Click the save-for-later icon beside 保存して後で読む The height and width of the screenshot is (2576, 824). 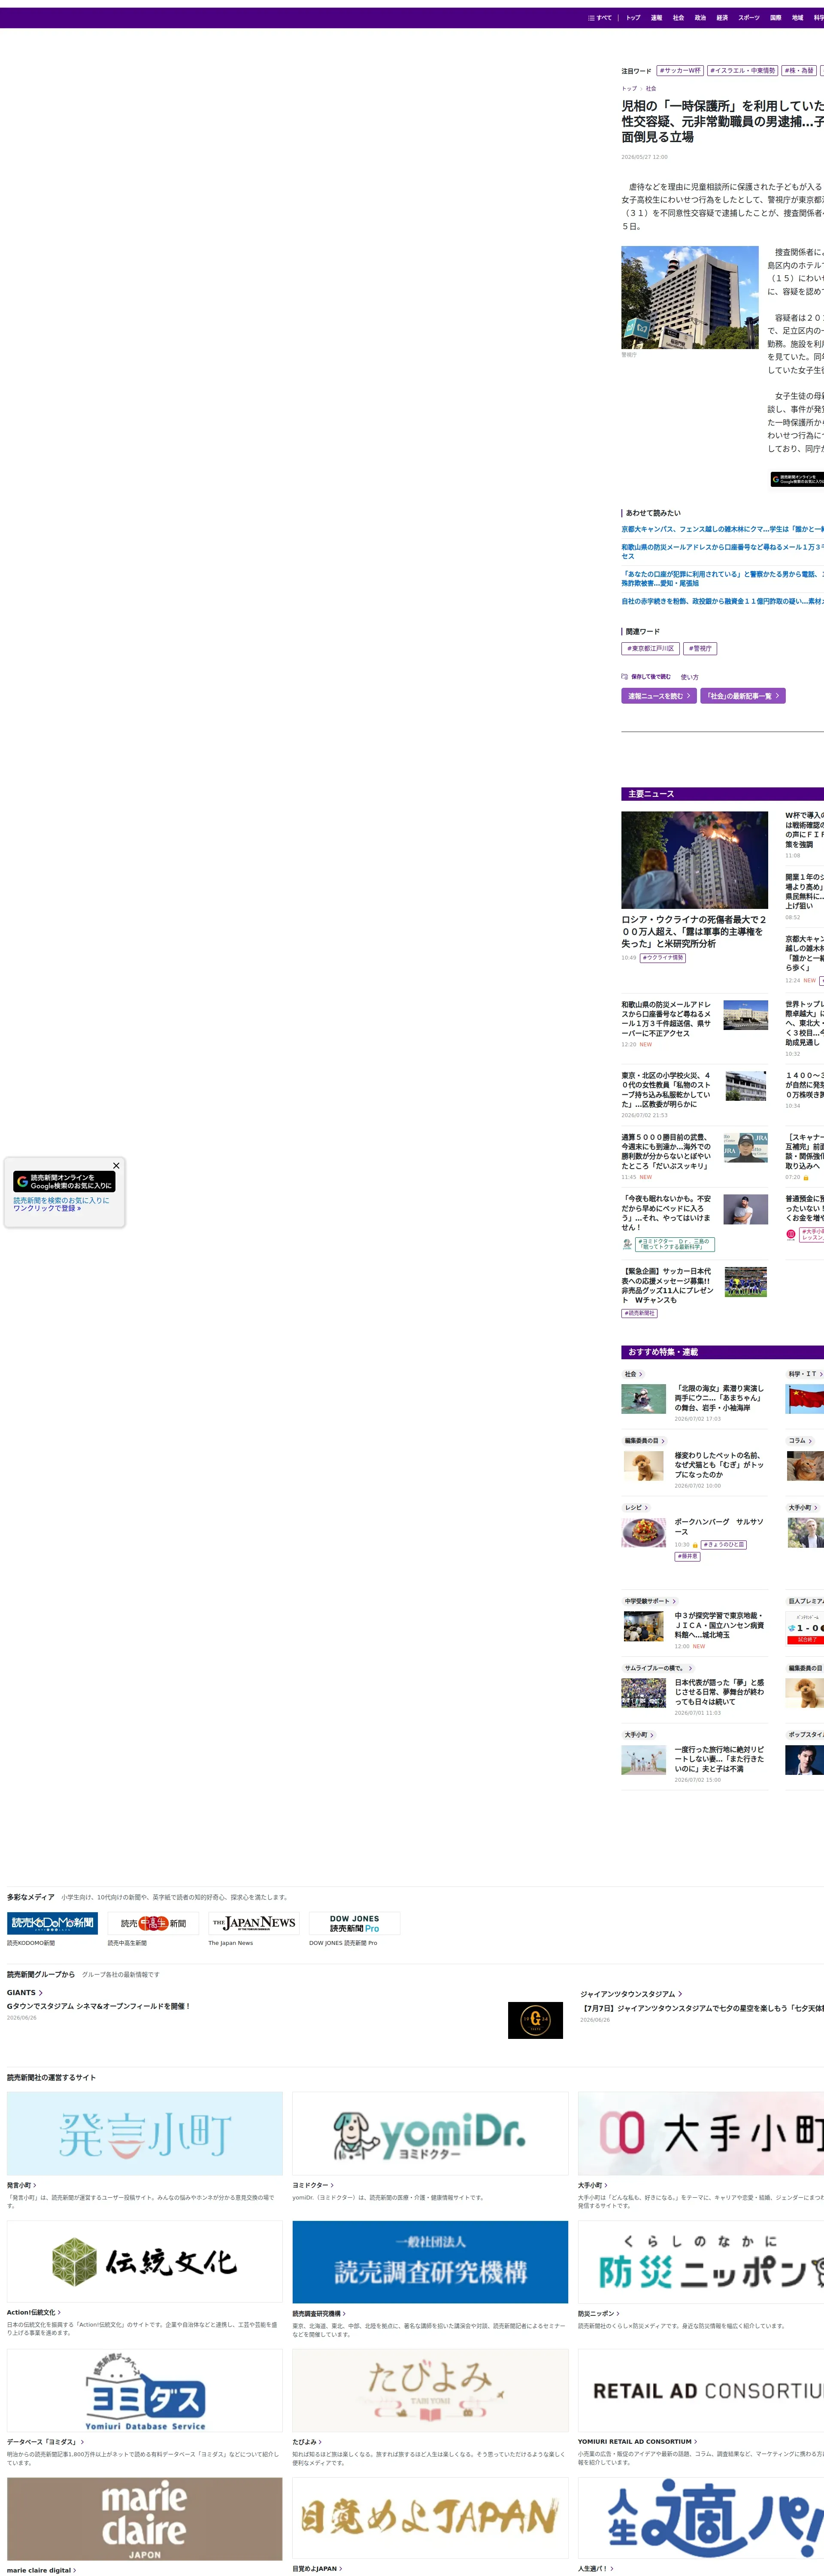pos(624,677)
